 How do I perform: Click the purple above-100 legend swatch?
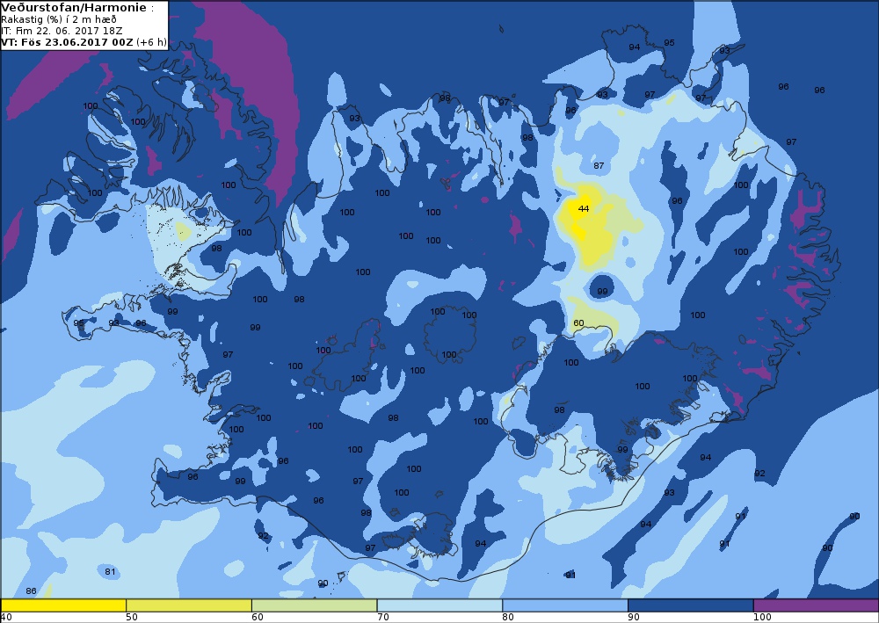(x=817, y=605)
